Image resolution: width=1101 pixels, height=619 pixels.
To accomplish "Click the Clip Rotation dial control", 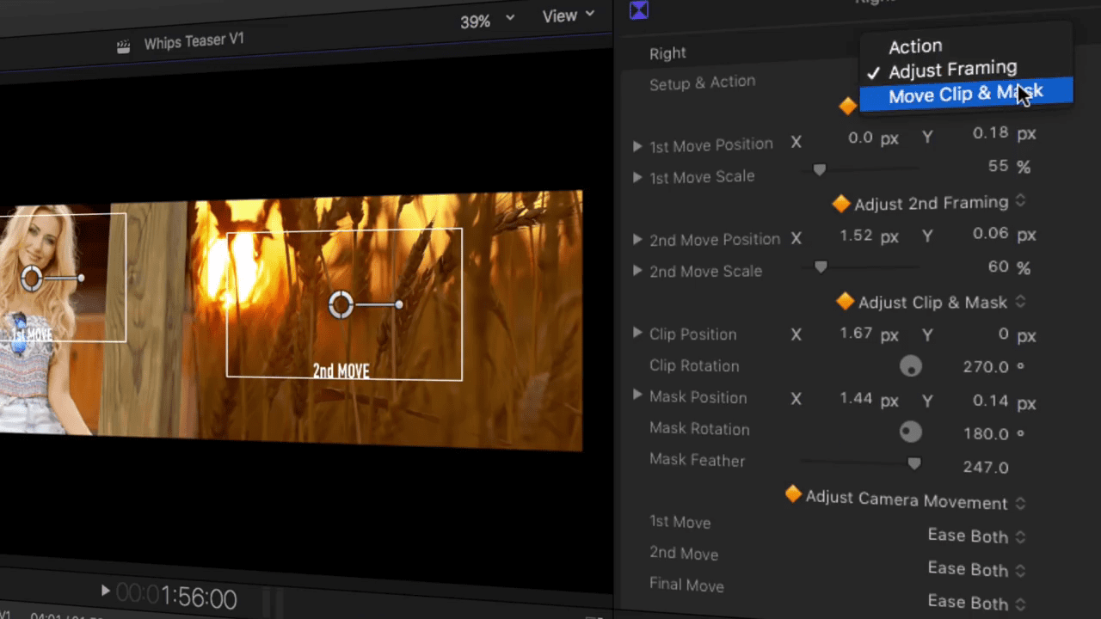I will 911,366.
